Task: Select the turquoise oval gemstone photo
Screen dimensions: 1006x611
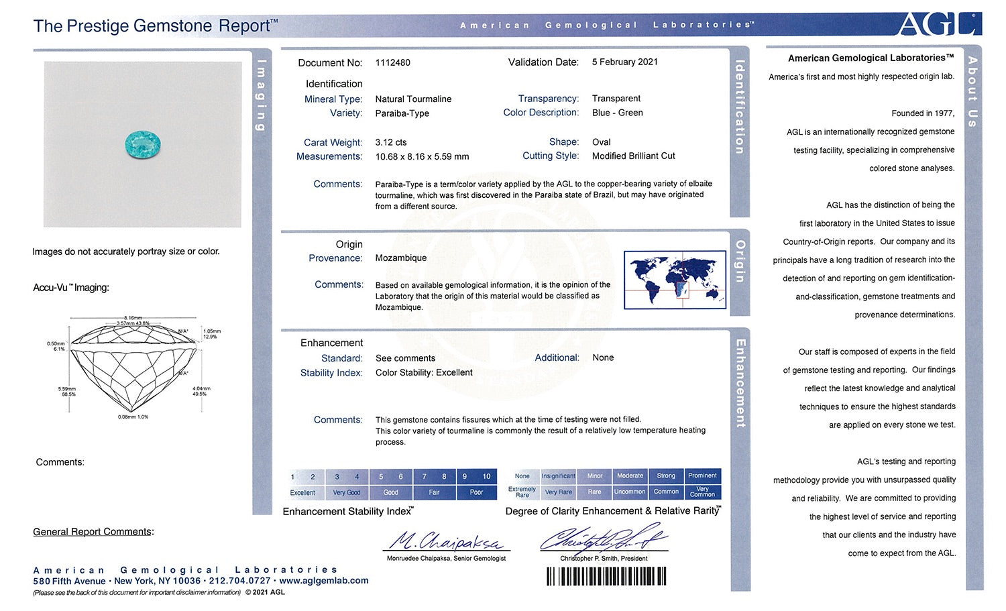Action: 143,145
